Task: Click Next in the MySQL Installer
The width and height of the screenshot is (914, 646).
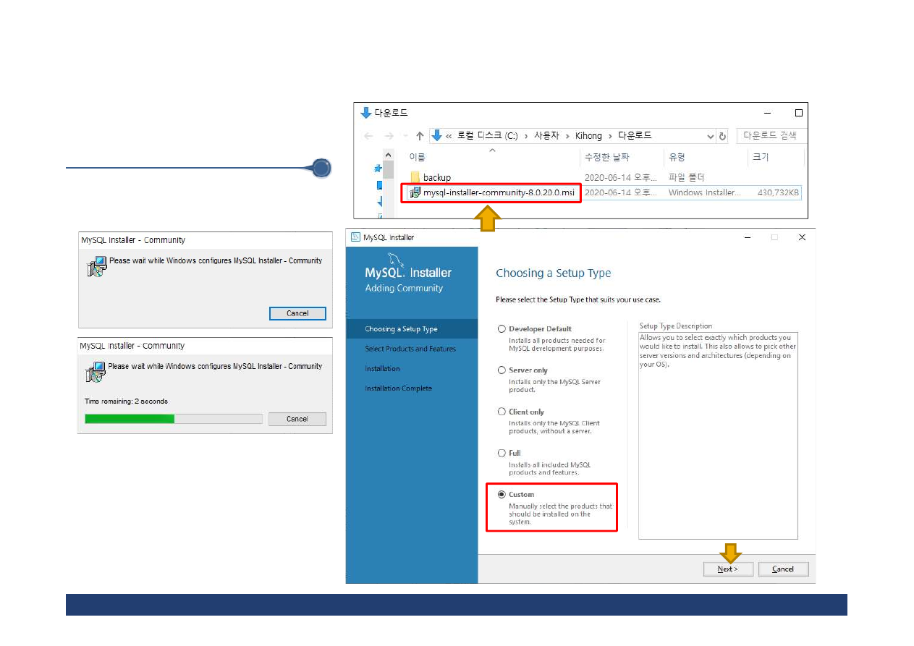Action: click(x=728, y=569)
